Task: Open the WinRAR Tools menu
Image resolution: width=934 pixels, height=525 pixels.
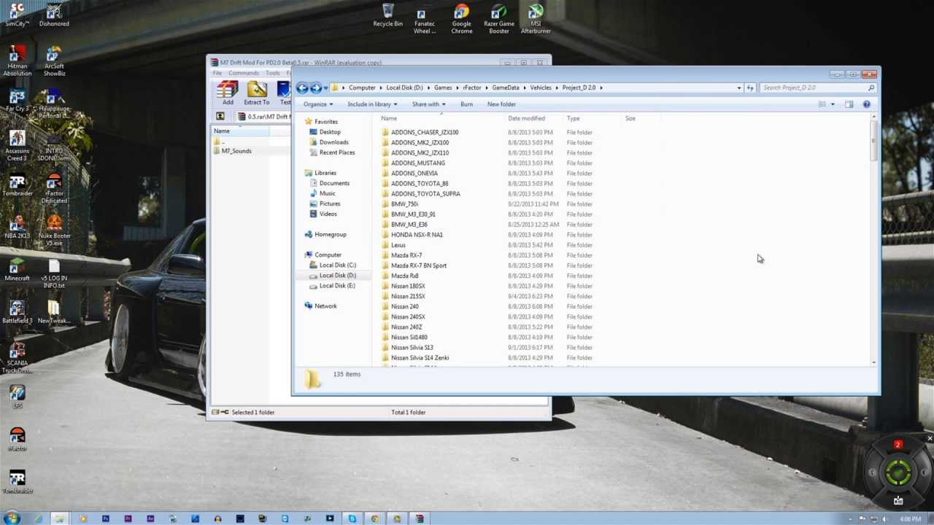Action: click(272, 73)
